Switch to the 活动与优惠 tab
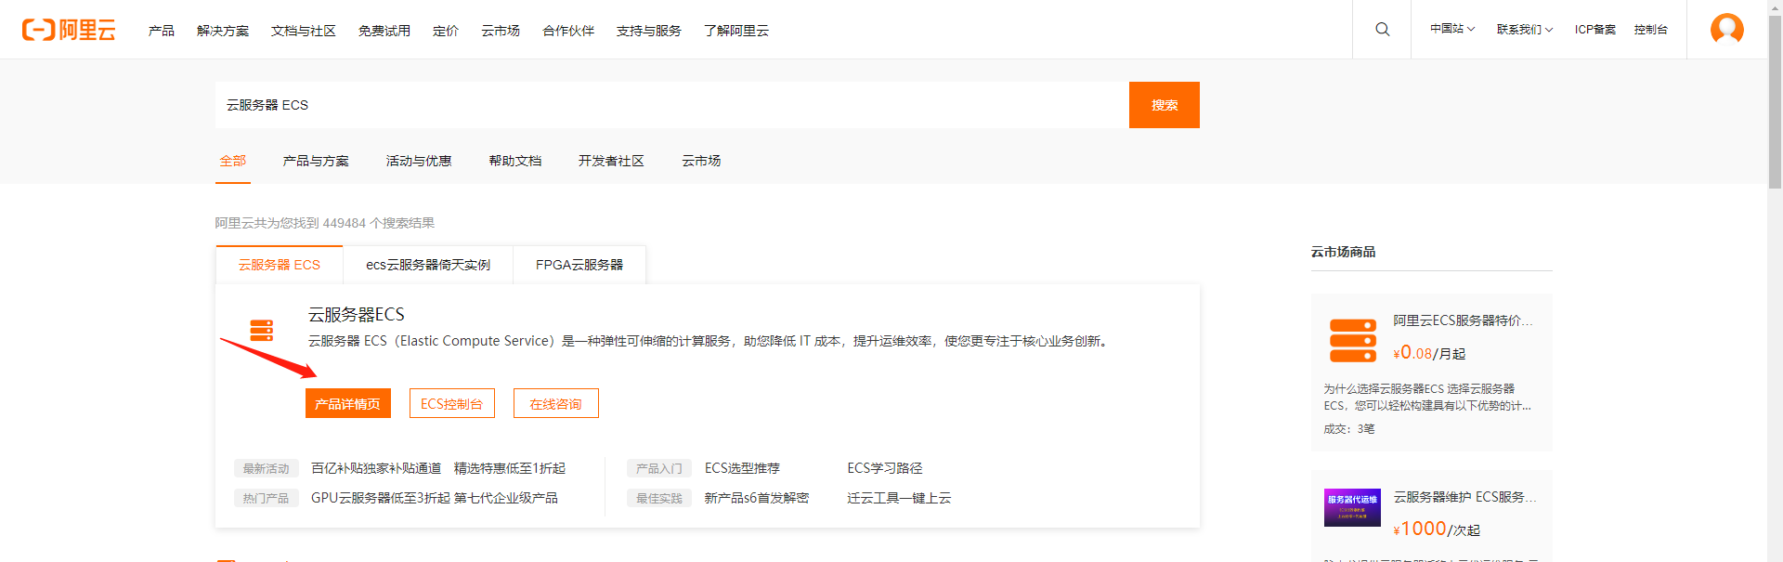1783x562 pixels. pyautogui.click(x=419, y=161)
